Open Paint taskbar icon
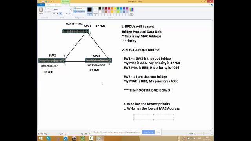 coord(99,138)
